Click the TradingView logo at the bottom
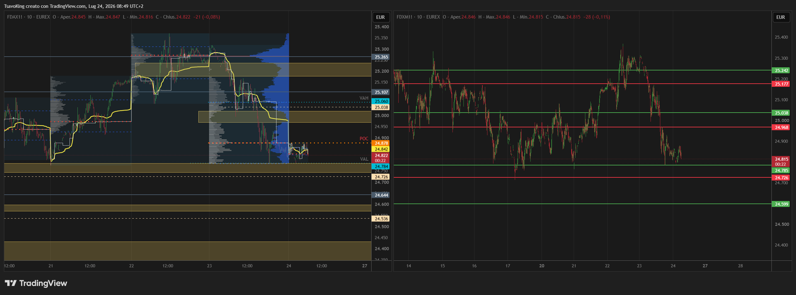Viewport: 796px width, 295px height. (36, 283)
